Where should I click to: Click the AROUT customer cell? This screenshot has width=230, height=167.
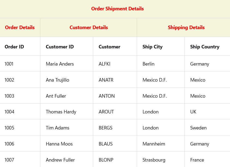click(x=106, y=112)
